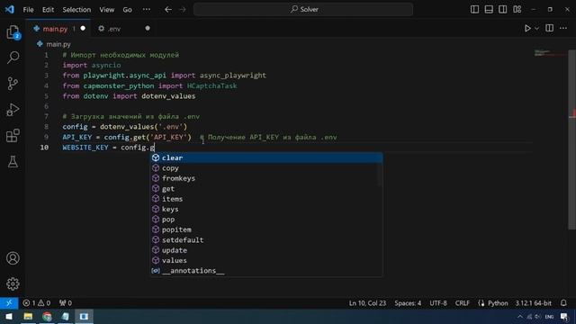Image resolution: width=576 pixels, height=324 pixels.
Task: Open the Extensions view icon
Action: [x=13, y=136]
